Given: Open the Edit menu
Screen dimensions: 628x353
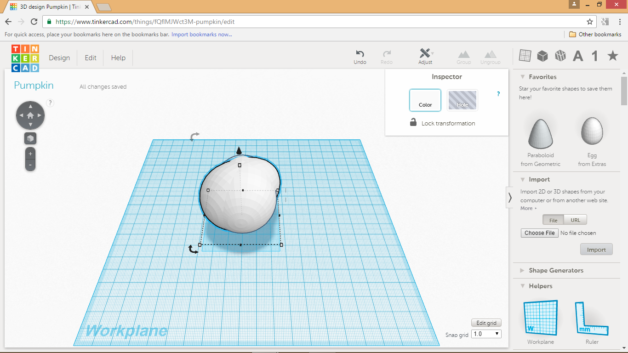Looking at the screenshot, I should [90, 57].
